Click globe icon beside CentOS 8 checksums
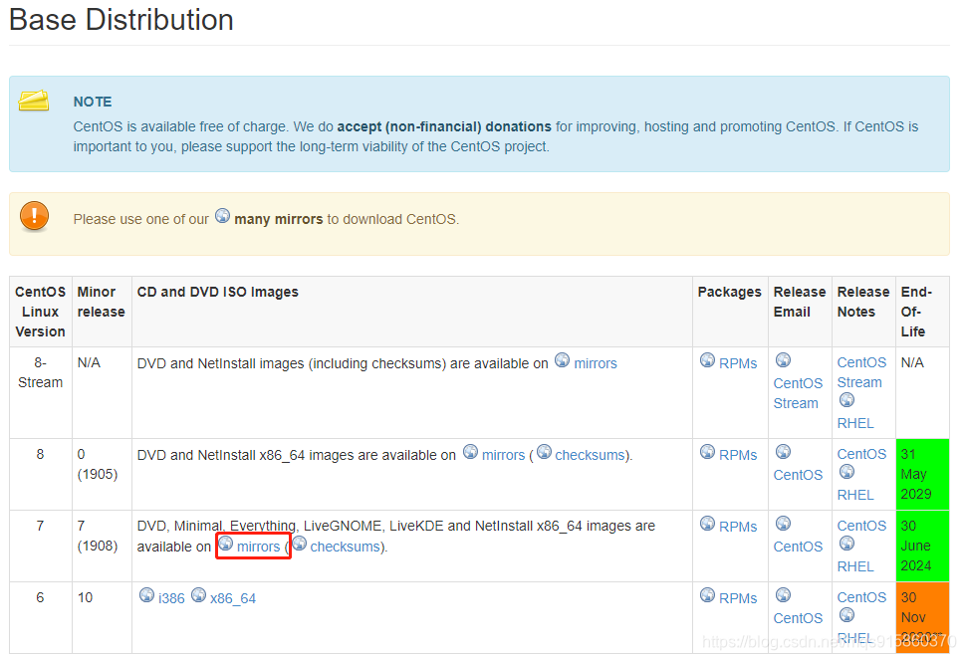The width and height of the screenshot is (966, 660). click(544, 452)
